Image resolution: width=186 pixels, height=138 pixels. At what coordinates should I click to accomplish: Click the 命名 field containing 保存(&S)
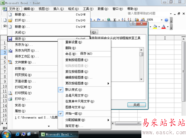click(x=95, y=54)
